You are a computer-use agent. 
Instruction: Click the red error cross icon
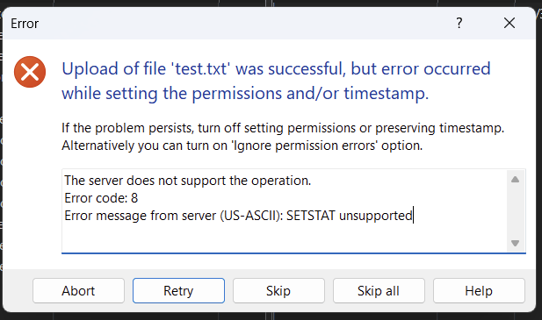tap(30, 72)
